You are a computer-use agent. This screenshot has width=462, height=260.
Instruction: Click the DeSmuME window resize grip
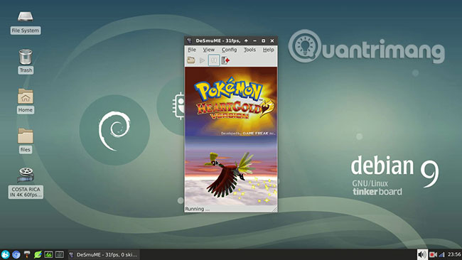click(274, 209)
